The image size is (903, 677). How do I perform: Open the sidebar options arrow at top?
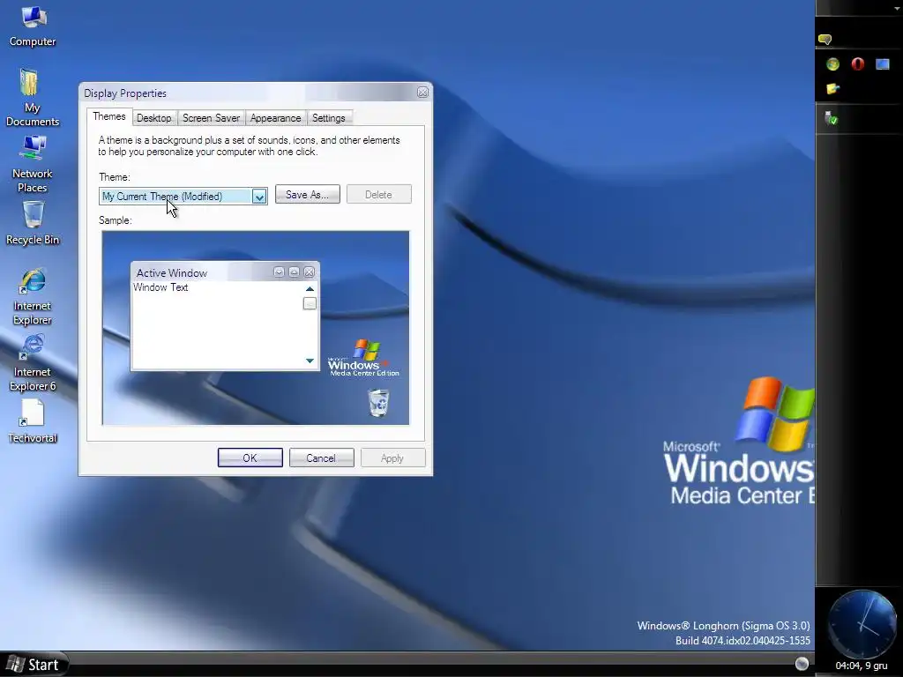(x=897, y=9)
